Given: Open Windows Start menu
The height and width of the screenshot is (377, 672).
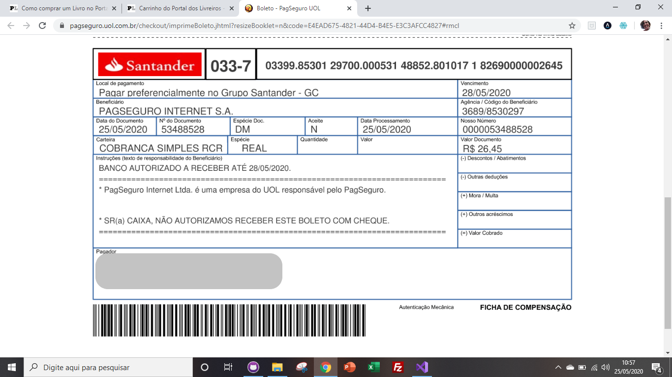Looking at the screenshot, I should pos(12,367).
